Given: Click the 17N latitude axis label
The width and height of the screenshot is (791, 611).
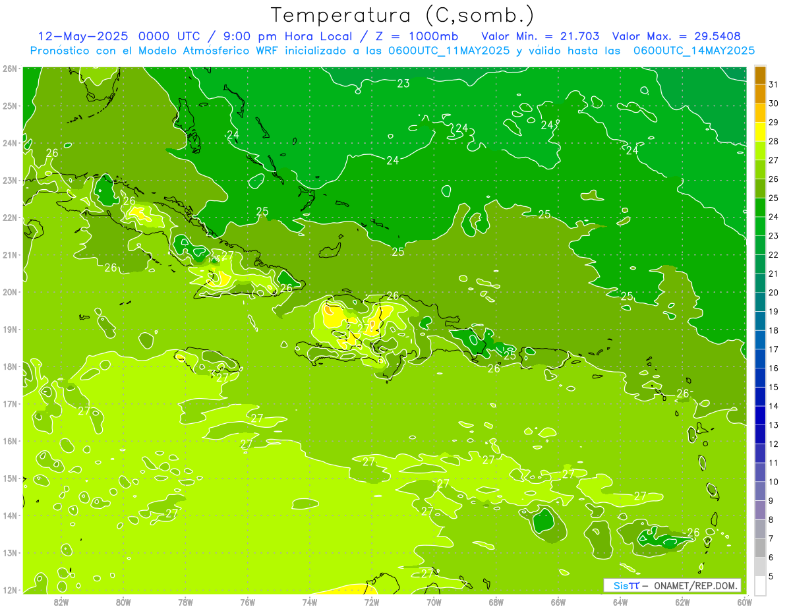Looking at the screenshot, I should tap(9, 403).
